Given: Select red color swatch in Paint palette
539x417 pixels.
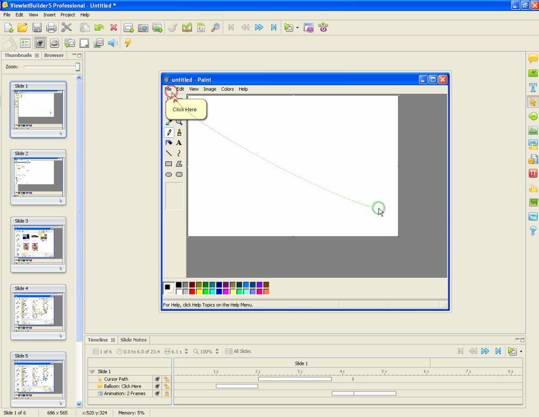Looking at the screenshot, I should (192, 292).
